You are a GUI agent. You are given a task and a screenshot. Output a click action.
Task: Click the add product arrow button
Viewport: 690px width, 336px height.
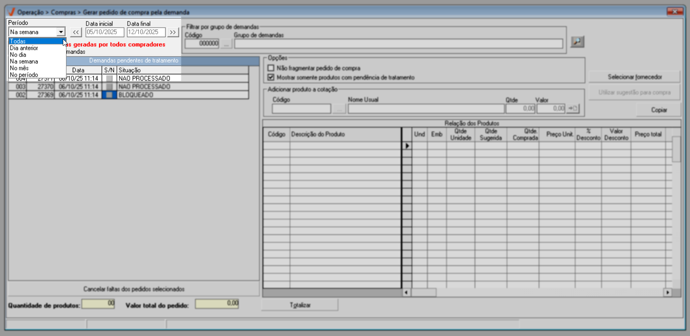click(x=573, y=109)
